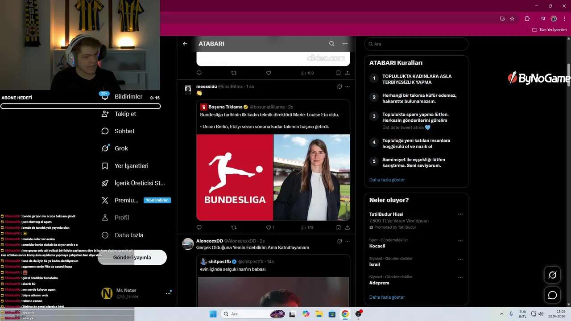Open Tüm Yer İşaretleri bookmarks folder
The width and height of the screenshot is (571, 321).
coord(549,30)
